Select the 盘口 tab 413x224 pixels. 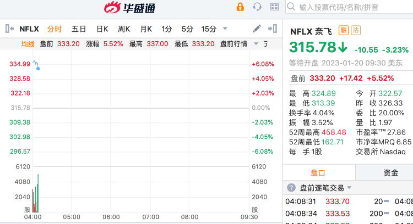(x=319, y=173)
